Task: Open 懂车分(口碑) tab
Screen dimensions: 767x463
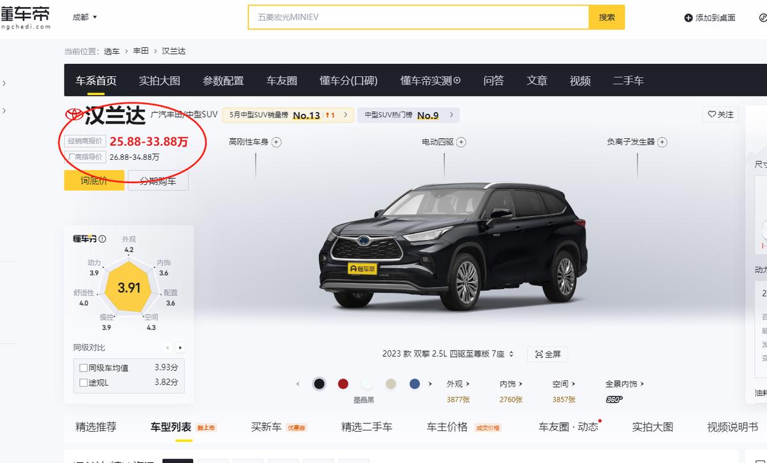Action: 348,81
